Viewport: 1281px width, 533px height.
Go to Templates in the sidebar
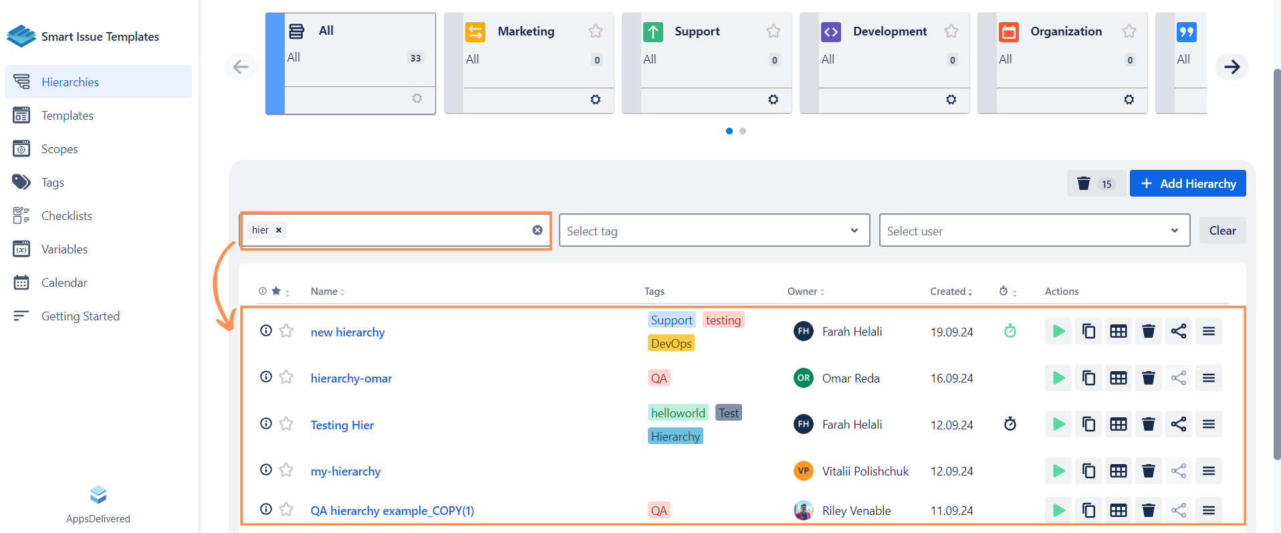pyautogui.click(x=67, y=116)
